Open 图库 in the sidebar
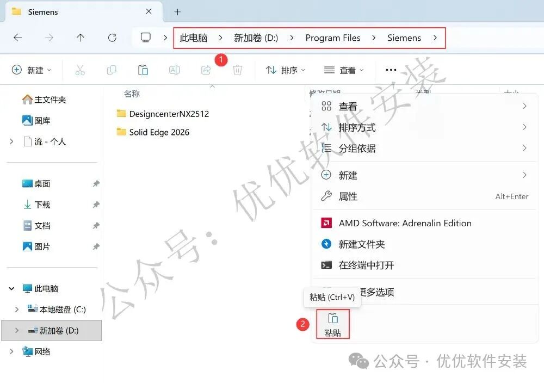 tap(36, 120)
